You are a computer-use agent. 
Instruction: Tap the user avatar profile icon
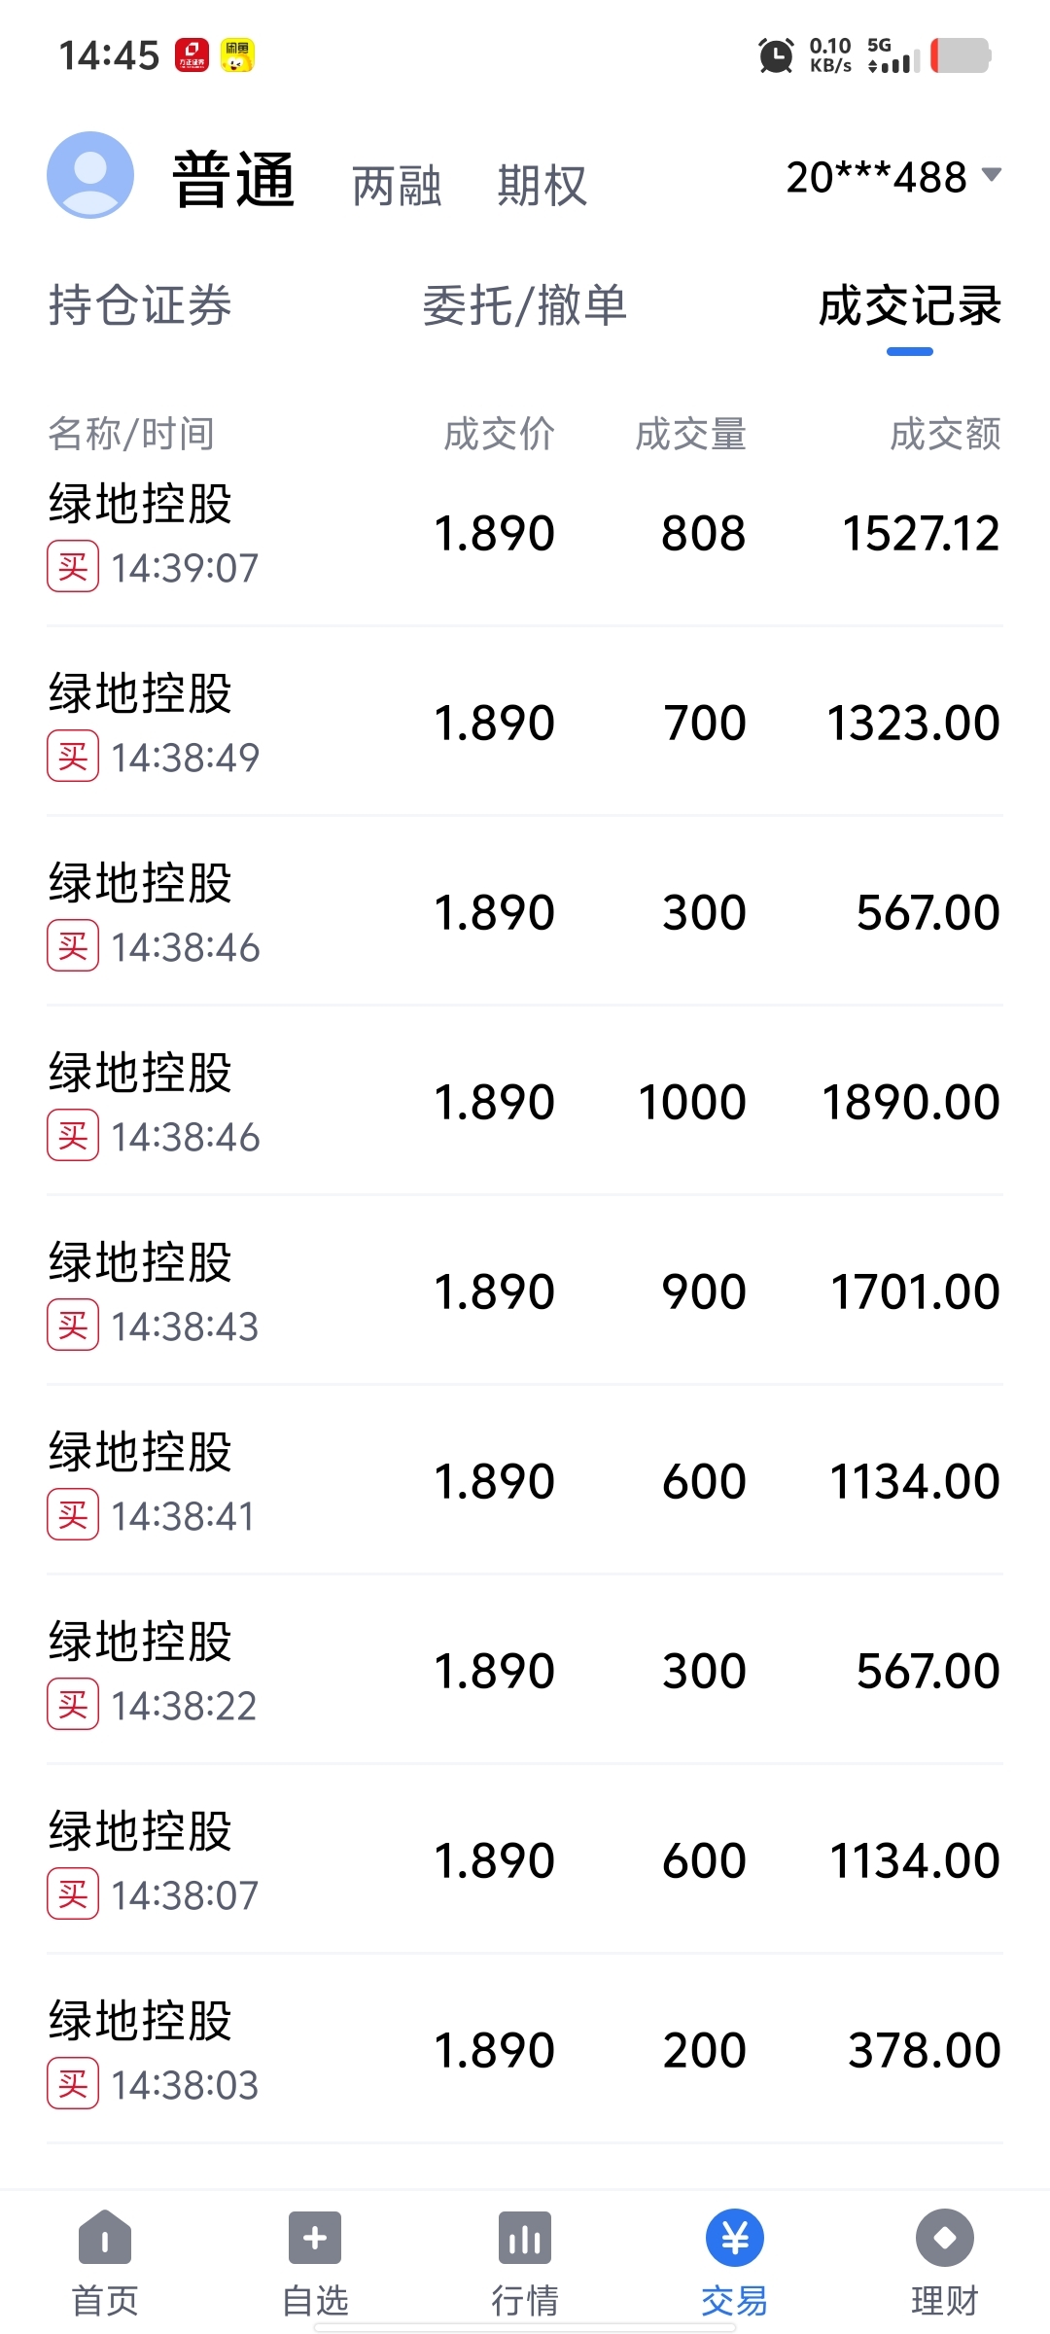[x=90, y=175]
